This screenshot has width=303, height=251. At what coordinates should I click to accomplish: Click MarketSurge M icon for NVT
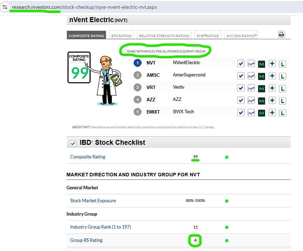pyautogui.click(x=262, y=64)
